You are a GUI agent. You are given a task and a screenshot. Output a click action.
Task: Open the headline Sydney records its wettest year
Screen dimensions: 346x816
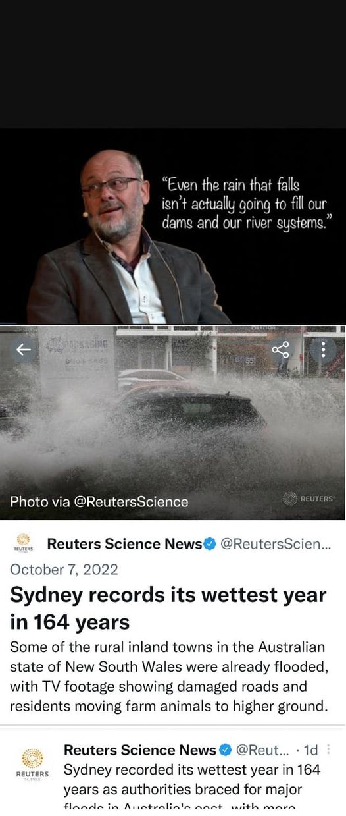pos(168,608)
